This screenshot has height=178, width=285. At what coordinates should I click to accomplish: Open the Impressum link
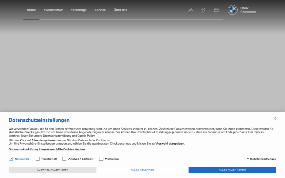click(48, 149)
